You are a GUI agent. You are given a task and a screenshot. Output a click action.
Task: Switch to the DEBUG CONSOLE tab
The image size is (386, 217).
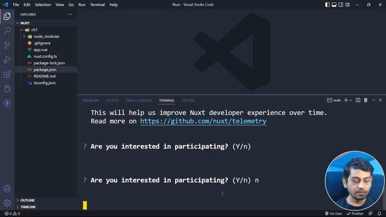click(139, 101)
